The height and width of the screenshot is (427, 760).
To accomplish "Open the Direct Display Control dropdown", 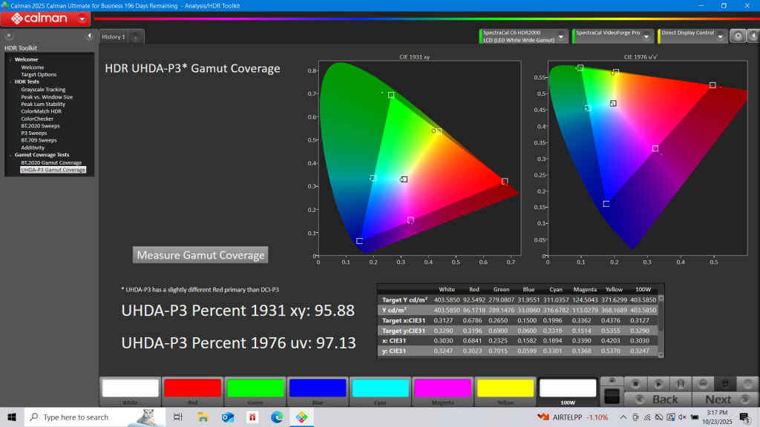I will pyautogui.click(x=721, y=36).
